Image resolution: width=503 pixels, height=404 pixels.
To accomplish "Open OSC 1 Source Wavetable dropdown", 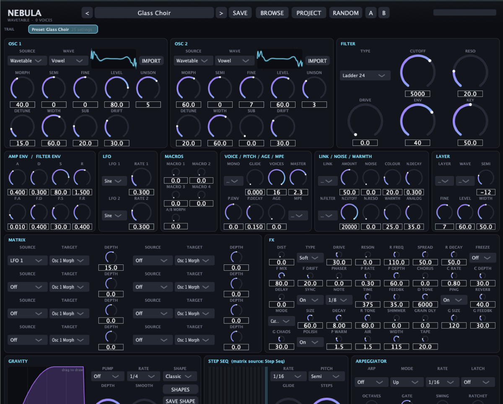I will (x=27, y=61).
